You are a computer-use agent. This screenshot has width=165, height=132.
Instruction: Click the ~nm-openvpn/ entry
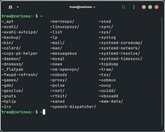coord(65,69)
